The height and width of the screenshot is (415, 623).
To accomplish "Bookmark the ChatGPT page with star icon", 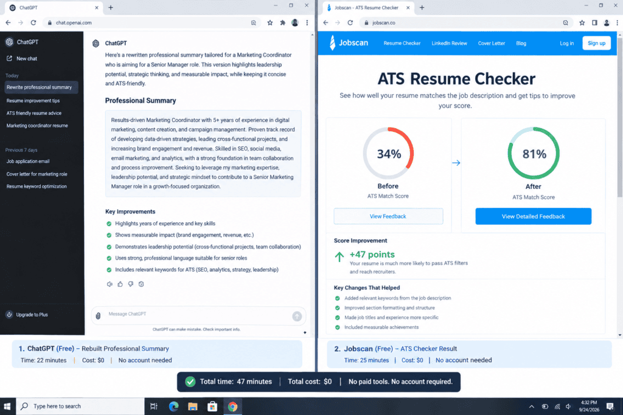I will point(270,22).
